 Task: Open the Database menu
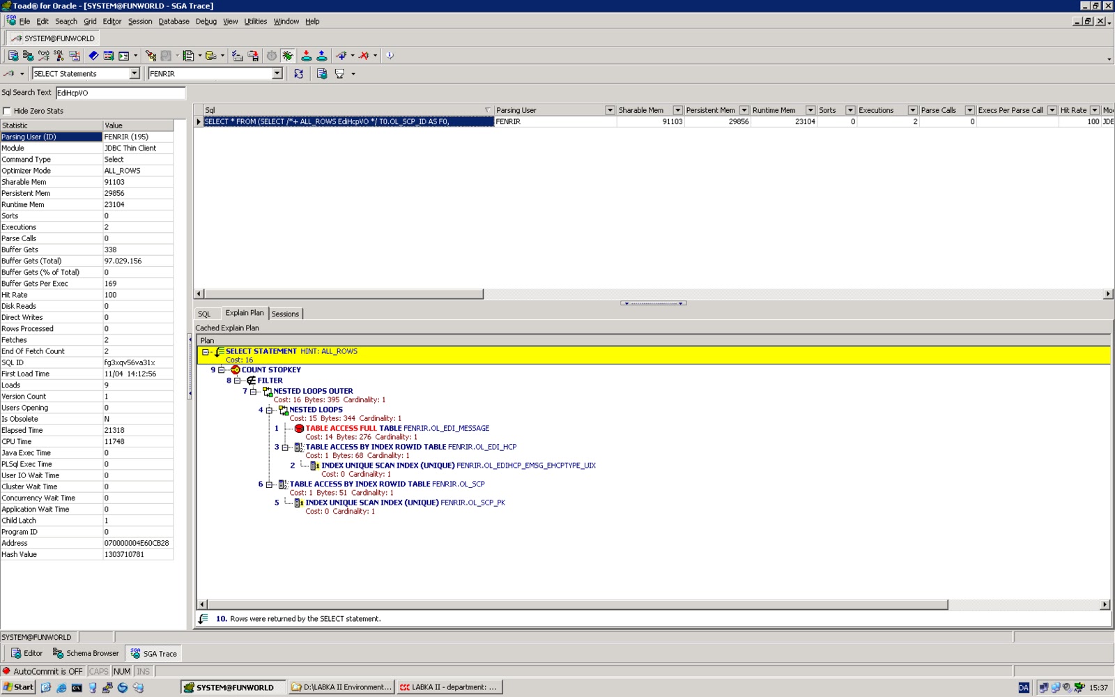click(174, 21)
